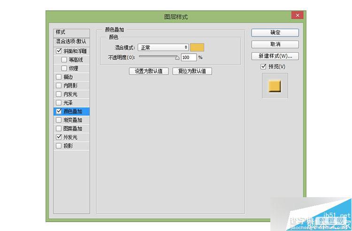This screenshot has width=352, height=231.
Task: Enable the 等高线 checkbox
Action: 64,60
